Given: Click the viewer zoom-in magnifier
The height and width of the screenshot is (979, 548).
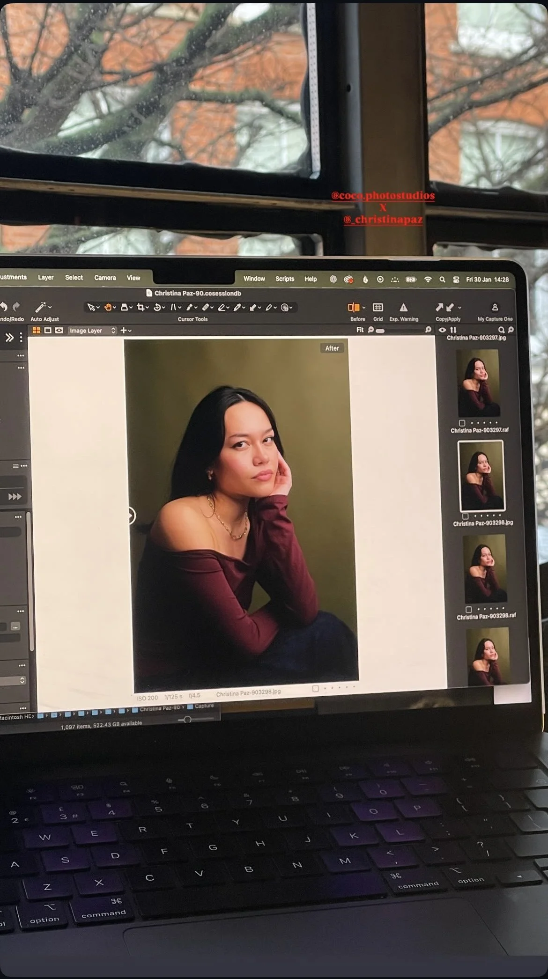Looking at the screenshot, I should [428, 330].
